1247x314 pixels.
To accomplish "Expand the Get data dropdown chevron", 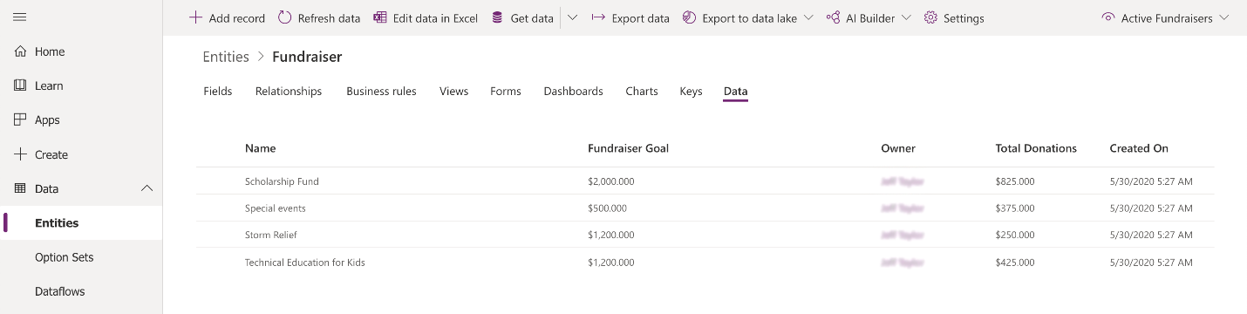I will (572, 17).
